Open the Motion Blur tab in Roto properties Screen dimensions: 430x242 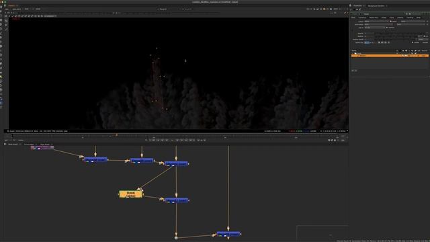374,17
